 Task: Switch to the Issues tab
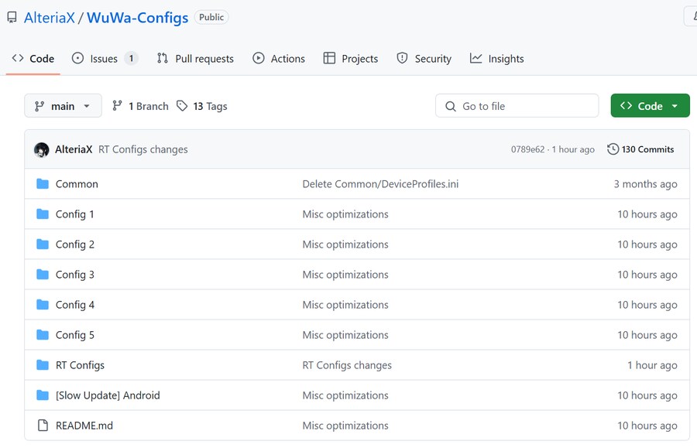pyautogui.click(x=104, y=59)
